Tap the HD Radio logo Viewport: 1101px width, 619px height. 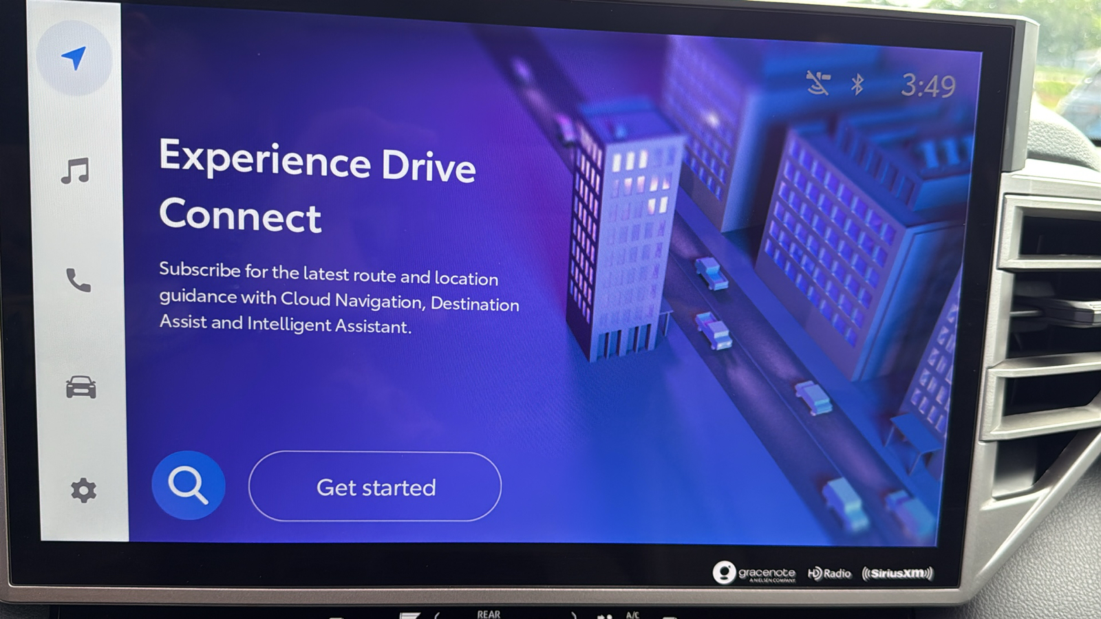[x=829, y=573]
